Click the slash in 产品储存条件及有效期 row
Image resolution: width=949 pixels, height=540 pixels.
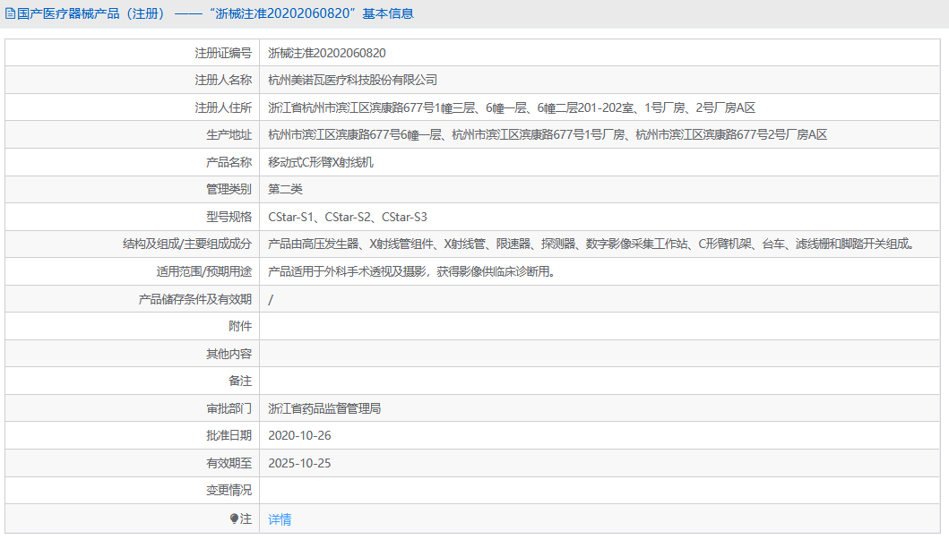270,297
